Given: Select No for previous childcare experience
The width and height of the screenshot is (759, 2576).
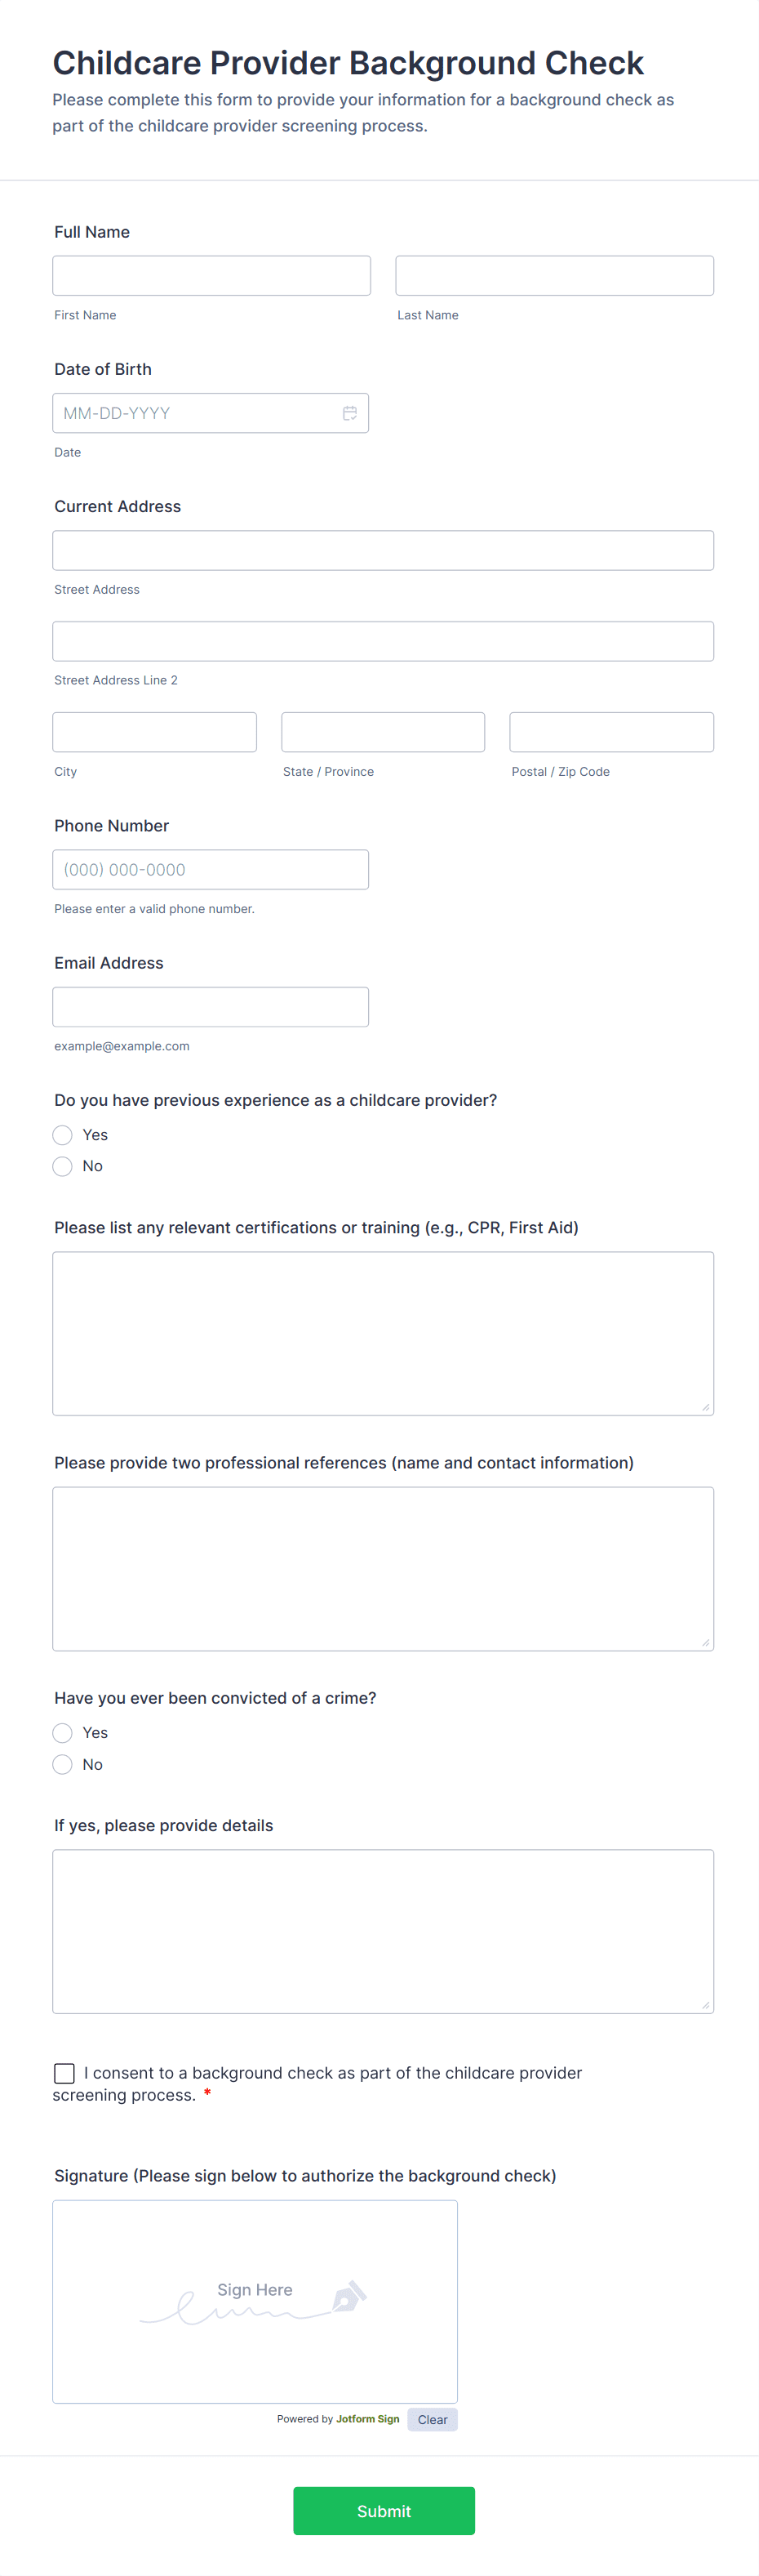Looking at the screenshot, I should tap(62, 1166).
